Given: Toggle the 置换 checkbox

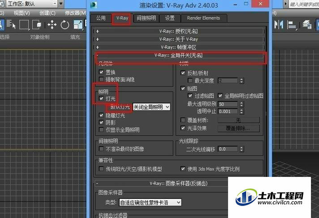Looking at the screenshot, I should coord(101,72).
